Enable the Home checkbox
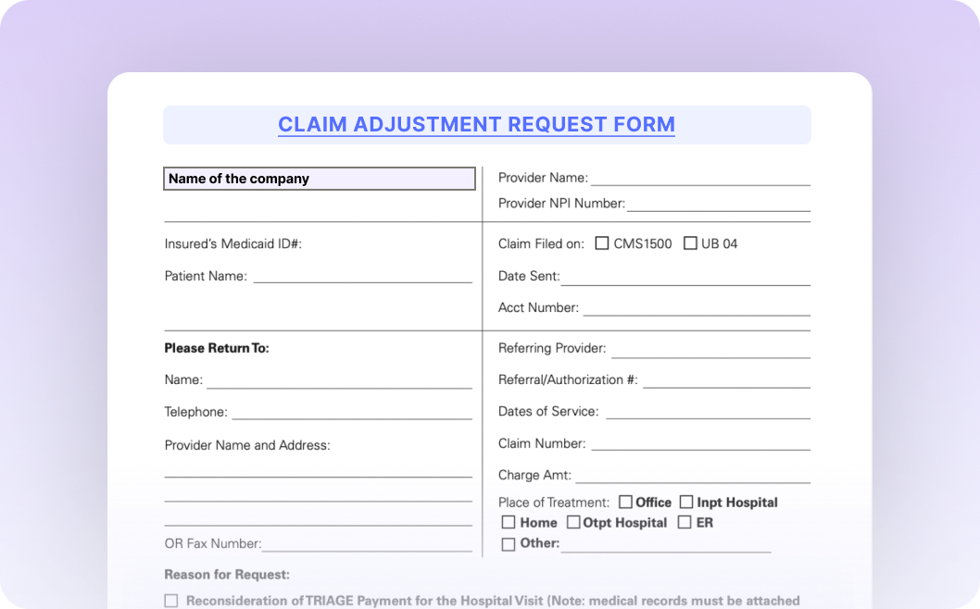Screen dimensions: 980x609 click(x=509, y=522)
